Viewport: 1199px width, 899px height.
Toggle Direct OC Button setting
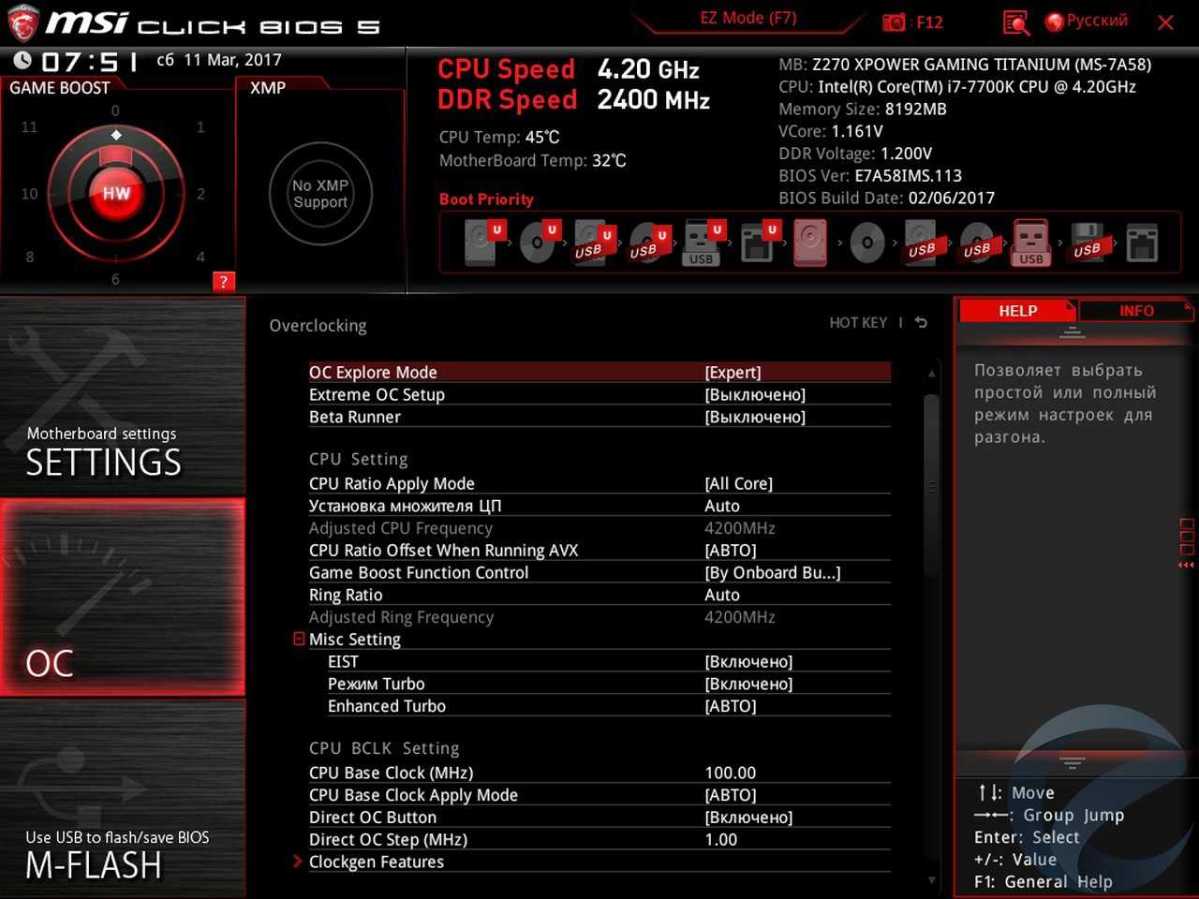coord(599,818)
